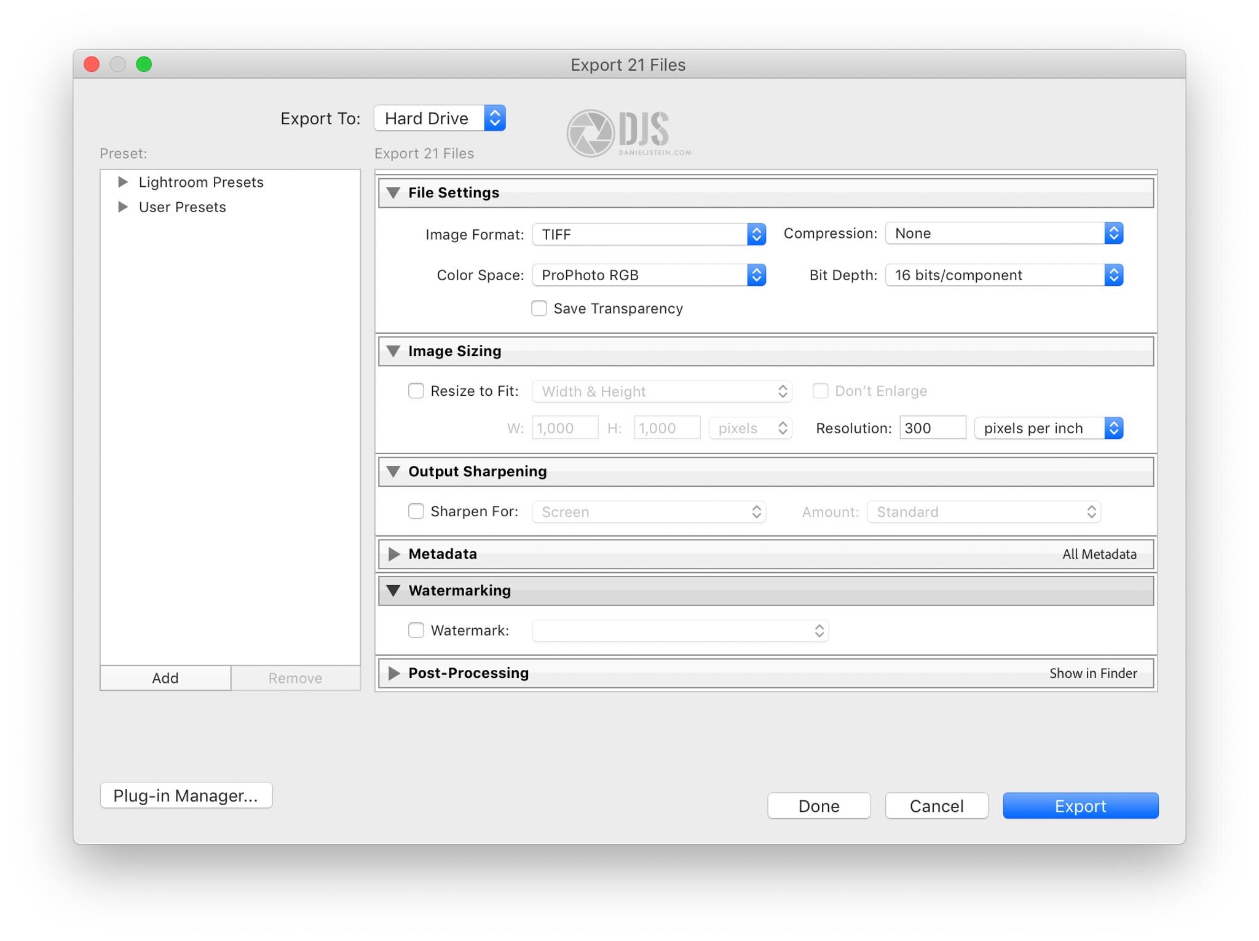
Task: Collapse the Image Sizing section
Action: point(393,351)
